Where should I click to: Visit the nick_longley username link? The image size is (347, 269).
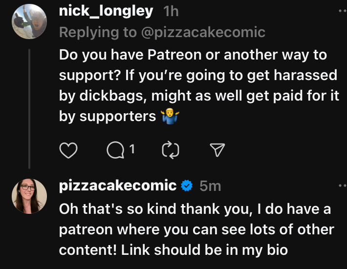coord(106,11)
